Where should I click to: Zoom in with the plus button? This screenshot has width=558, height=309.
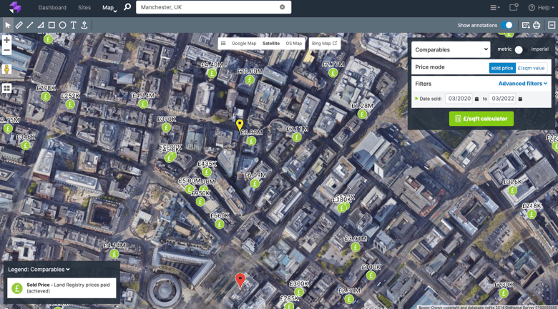(x=6, y=39)
